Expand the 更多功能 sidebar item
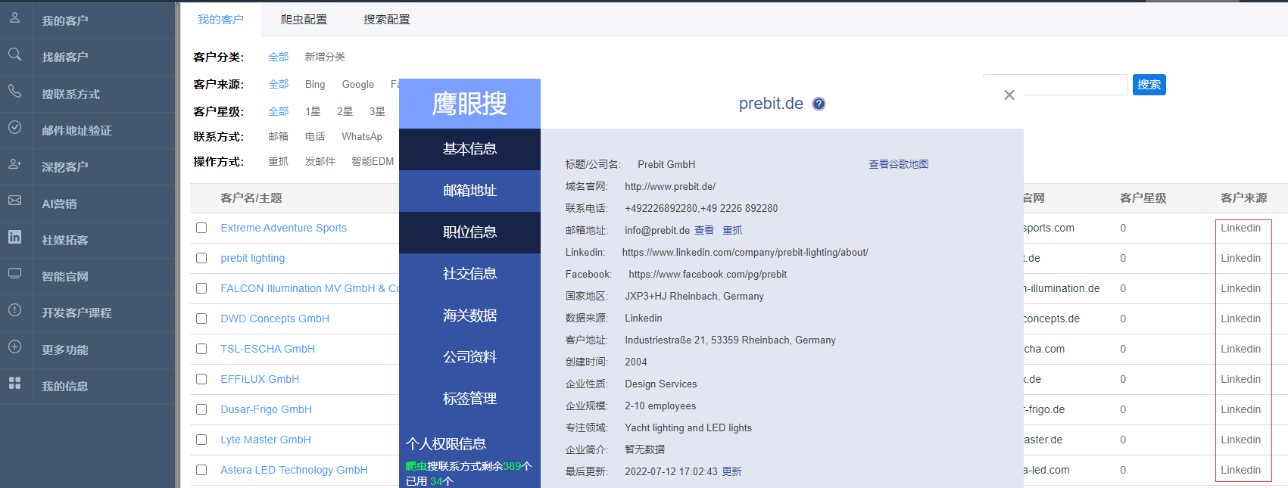1288x488 pixels. [65, 350]
